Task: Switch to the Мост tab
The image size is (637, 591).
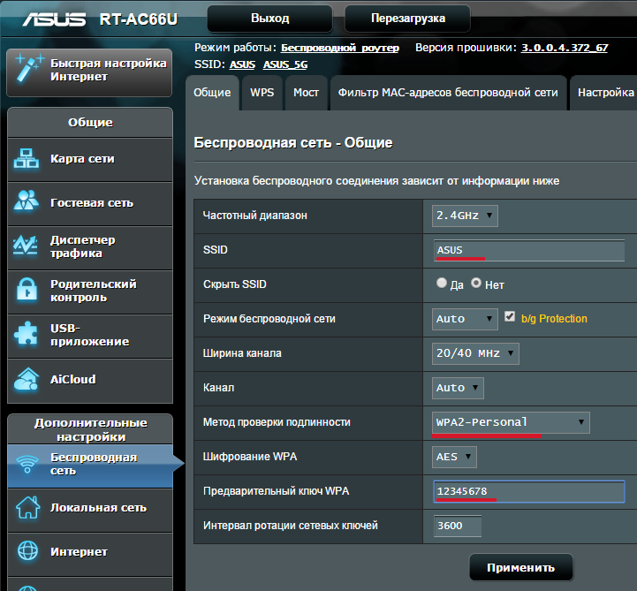Action: 306,93
